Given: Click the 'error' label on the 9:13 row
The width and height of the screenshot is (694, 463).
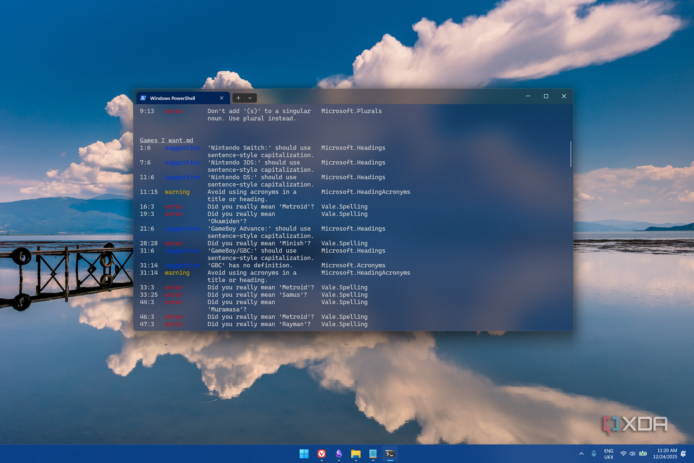Looking at the screenshot, I should click(174, 111).
